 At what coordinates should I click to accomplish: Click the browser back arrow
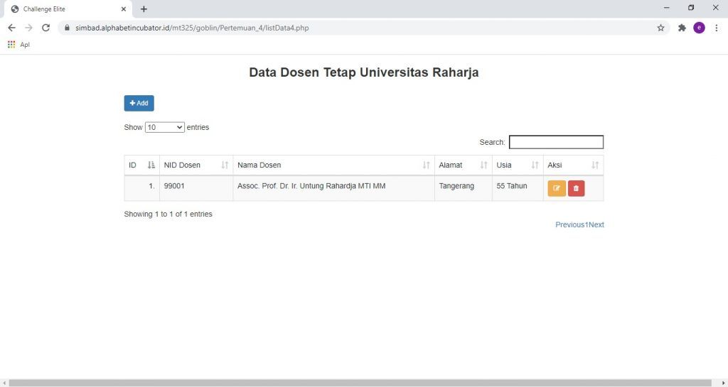(11, 28)
